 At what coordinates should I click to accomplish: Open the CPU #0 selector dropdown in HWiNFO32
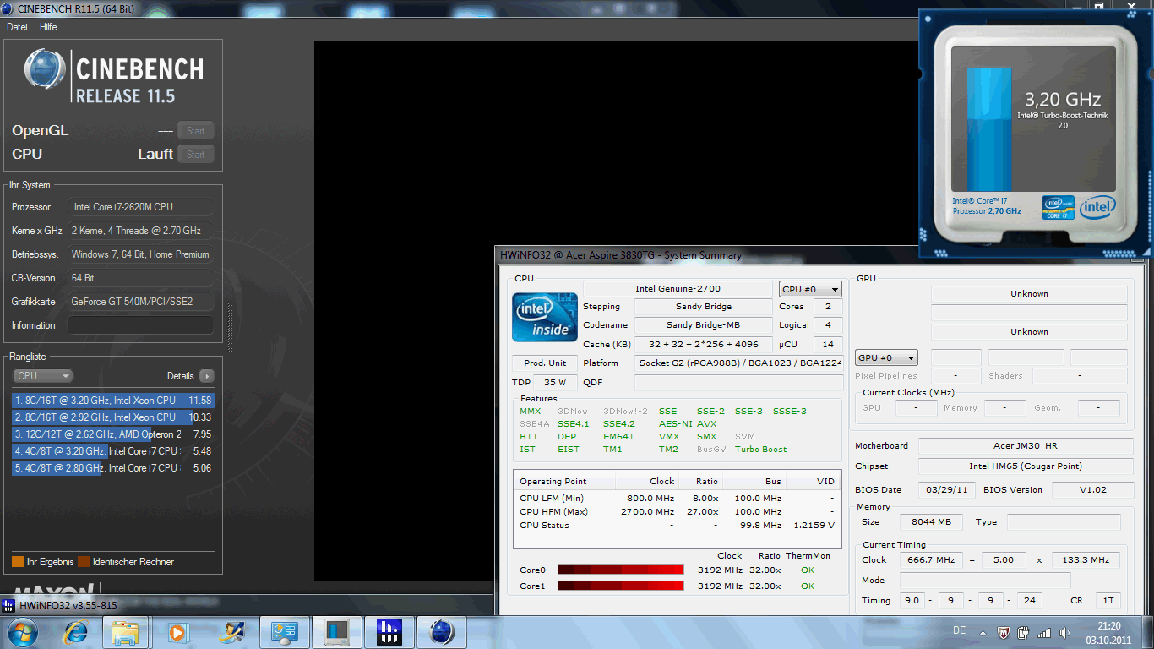pyautogui.click(x=810, y=289)
